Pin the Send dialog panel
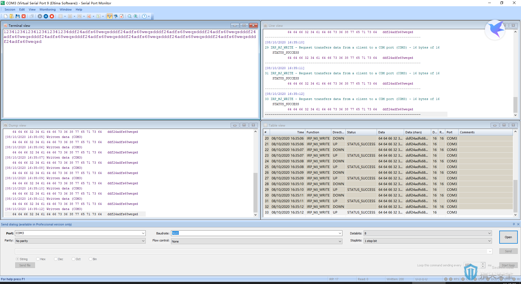This screenshot has height=284, width=521. coord(514,224)
